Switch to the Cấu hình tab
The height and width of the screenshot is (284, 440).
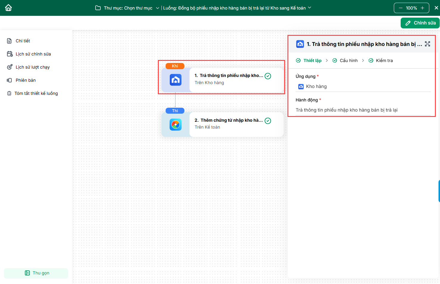point(348,61)
